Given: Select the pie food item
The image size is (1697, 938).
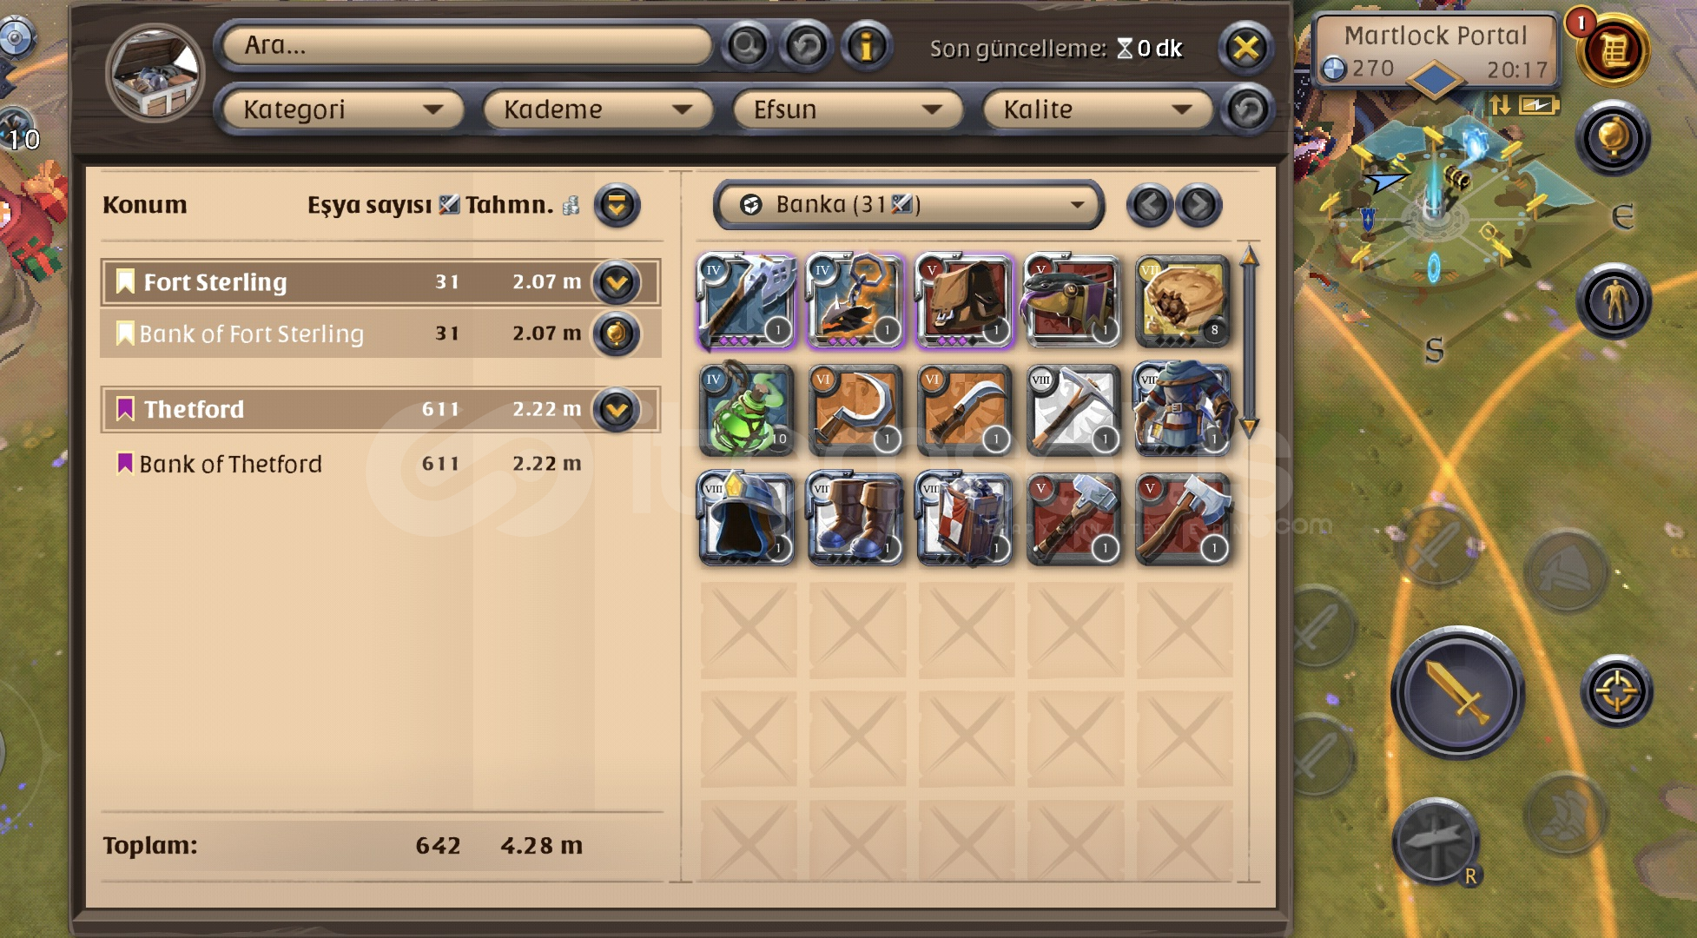Looking at the screenshot, I should [1183, 301].
